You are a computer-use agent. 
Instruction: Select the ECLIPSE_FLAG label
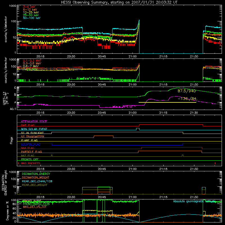click(31, 144)
